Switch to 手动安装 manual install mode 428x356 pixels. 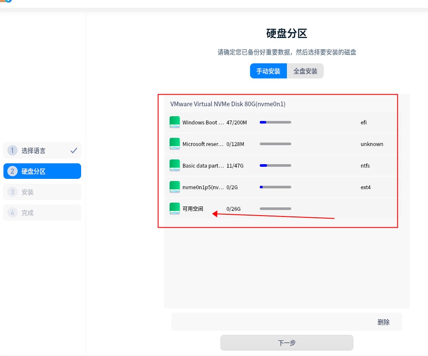tap(268, 71)
